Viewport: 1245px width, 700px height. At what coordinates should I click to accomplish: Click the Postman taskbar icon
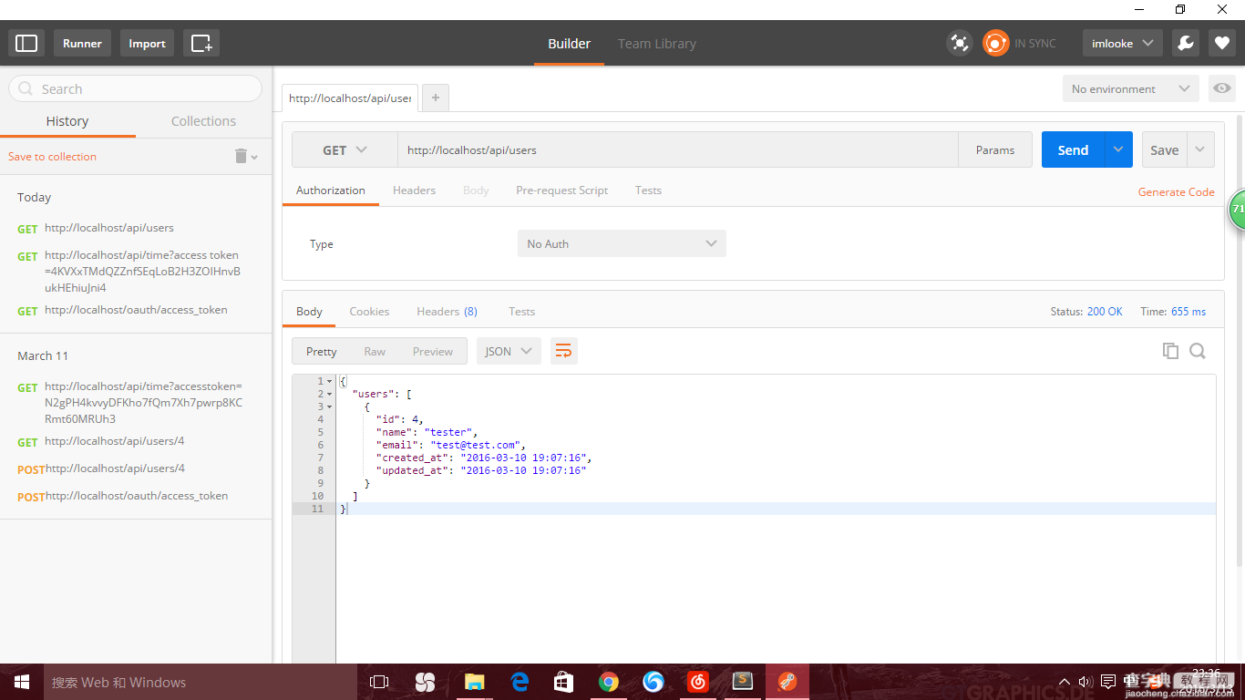(x=787, y=682)
